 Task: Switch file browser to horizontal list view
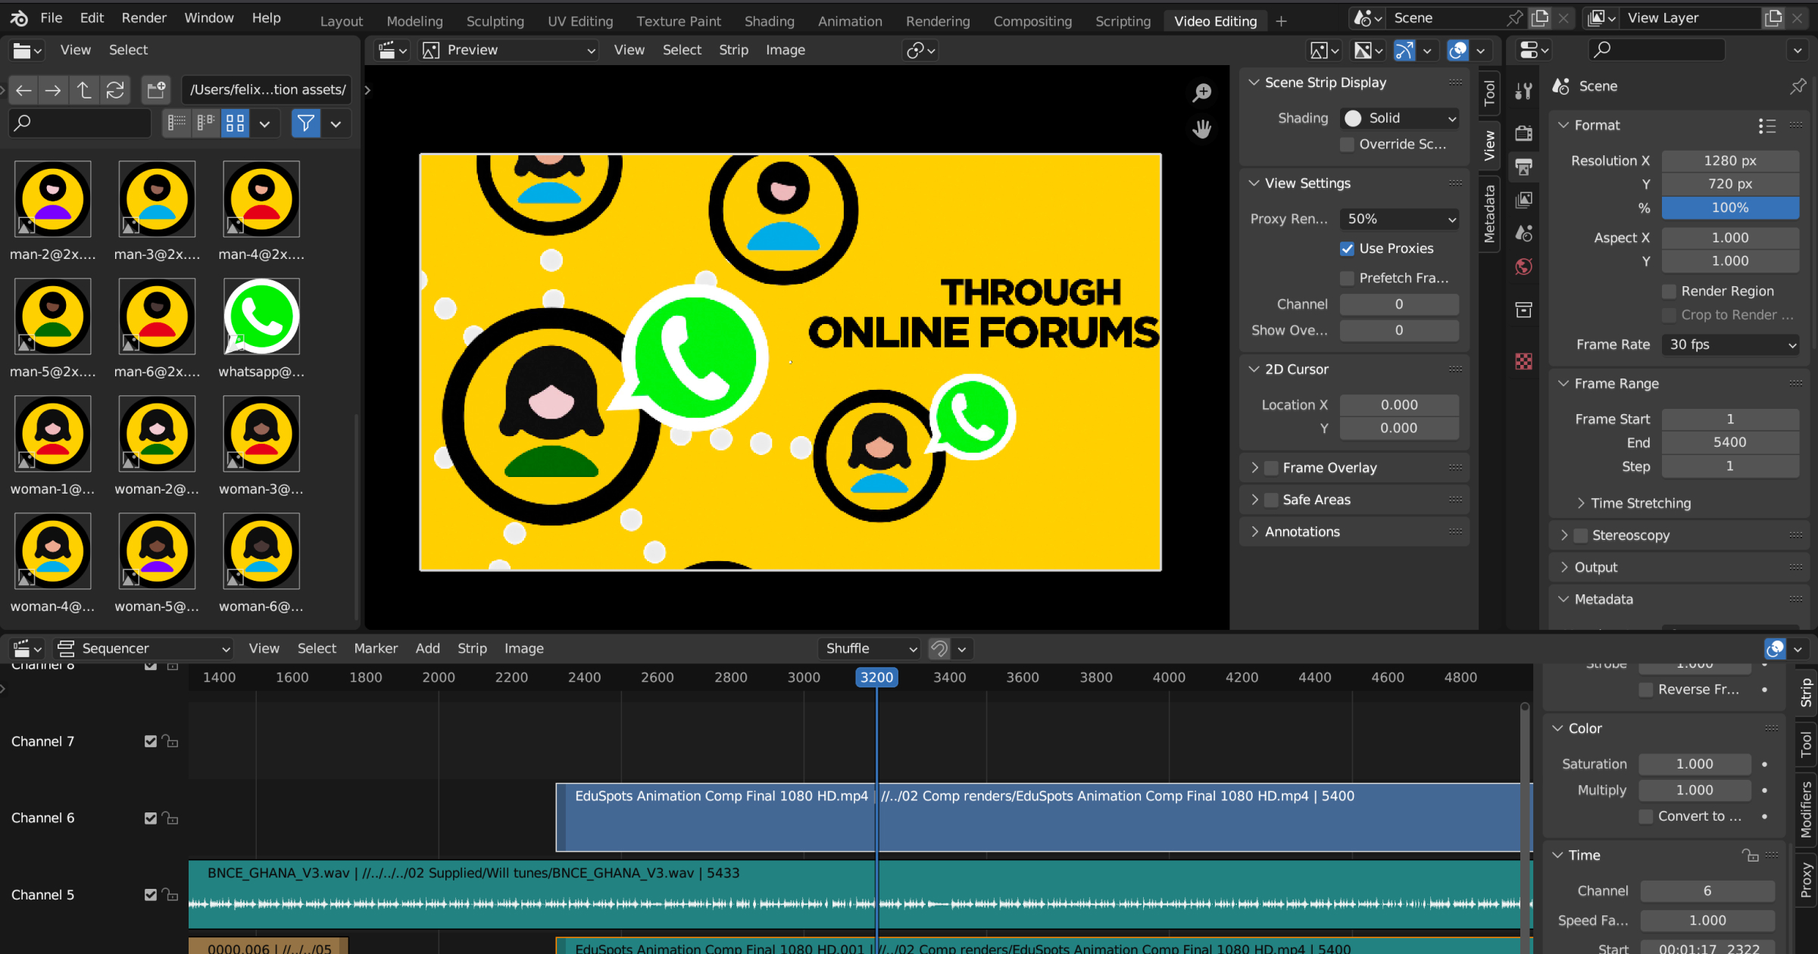point(205,123)
